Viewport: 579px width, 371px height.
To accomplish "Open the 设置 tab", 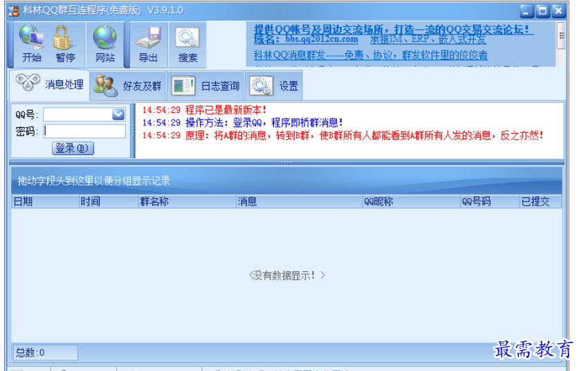I will click(274, 85).
